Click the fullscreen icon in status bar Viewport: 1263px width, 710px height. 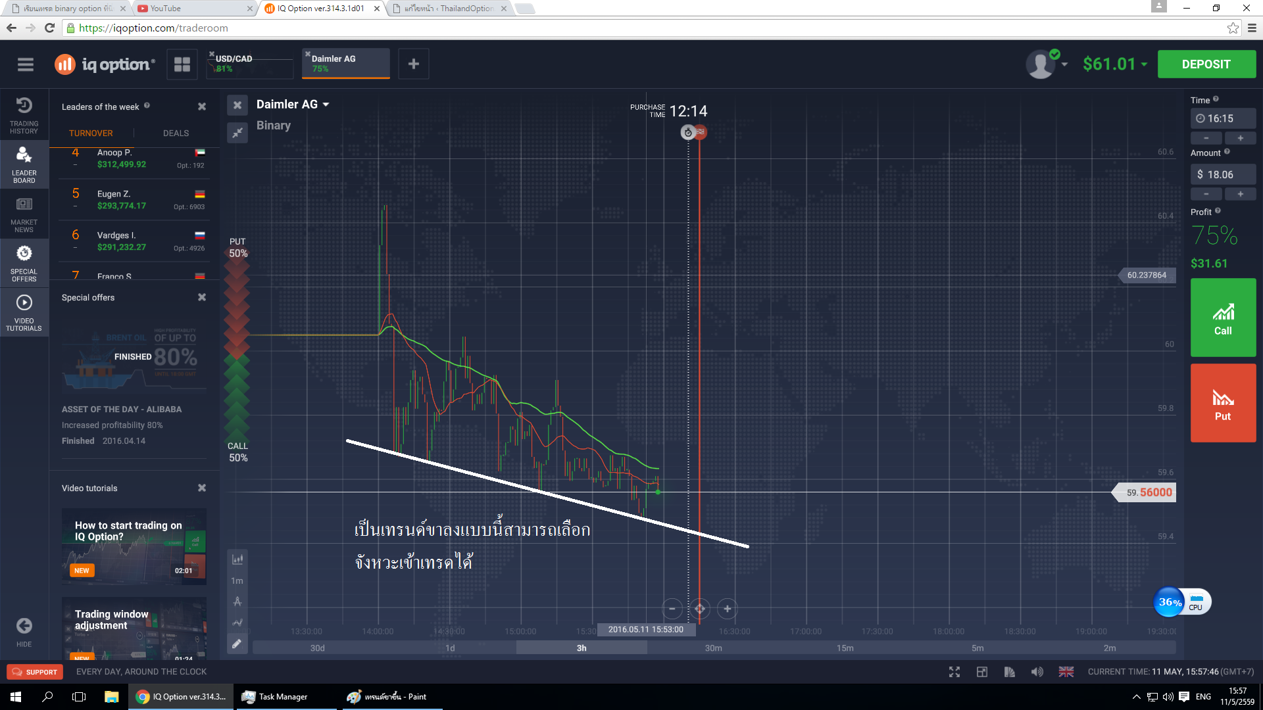pos(954,672)
